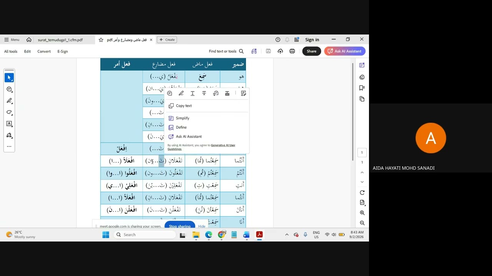Image resolution: width=492 pixels, height=276 pixels.
Task: Open the Edit tool tab
Action: pyautogui.click(x=27, y=51)
